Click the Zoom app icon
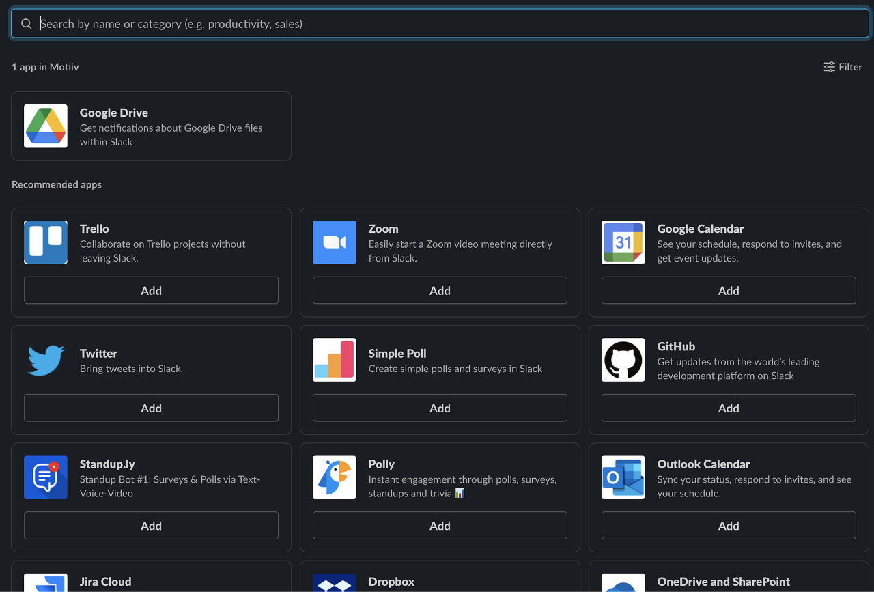This screenshot has width=874, height=592. coord(335,242)
